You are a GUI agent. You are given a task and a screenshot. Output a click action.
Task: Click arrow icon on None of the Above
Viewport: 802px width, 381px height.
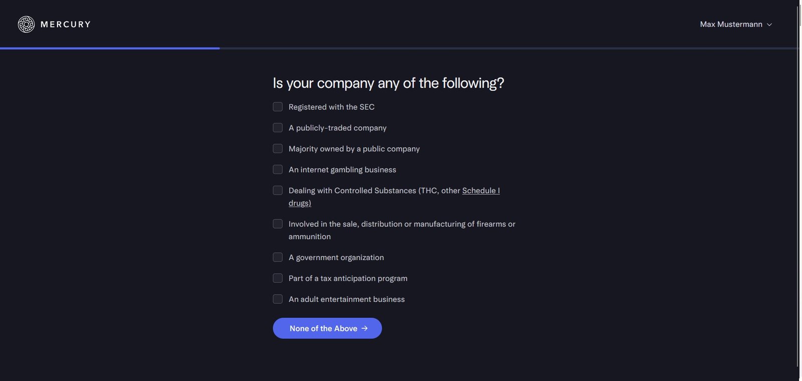(365, 328)
